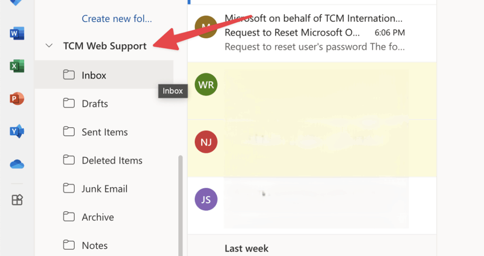This screenshot has height=256, width=484.
Task: Select the Inbox folder
Action: coord(94,75)
